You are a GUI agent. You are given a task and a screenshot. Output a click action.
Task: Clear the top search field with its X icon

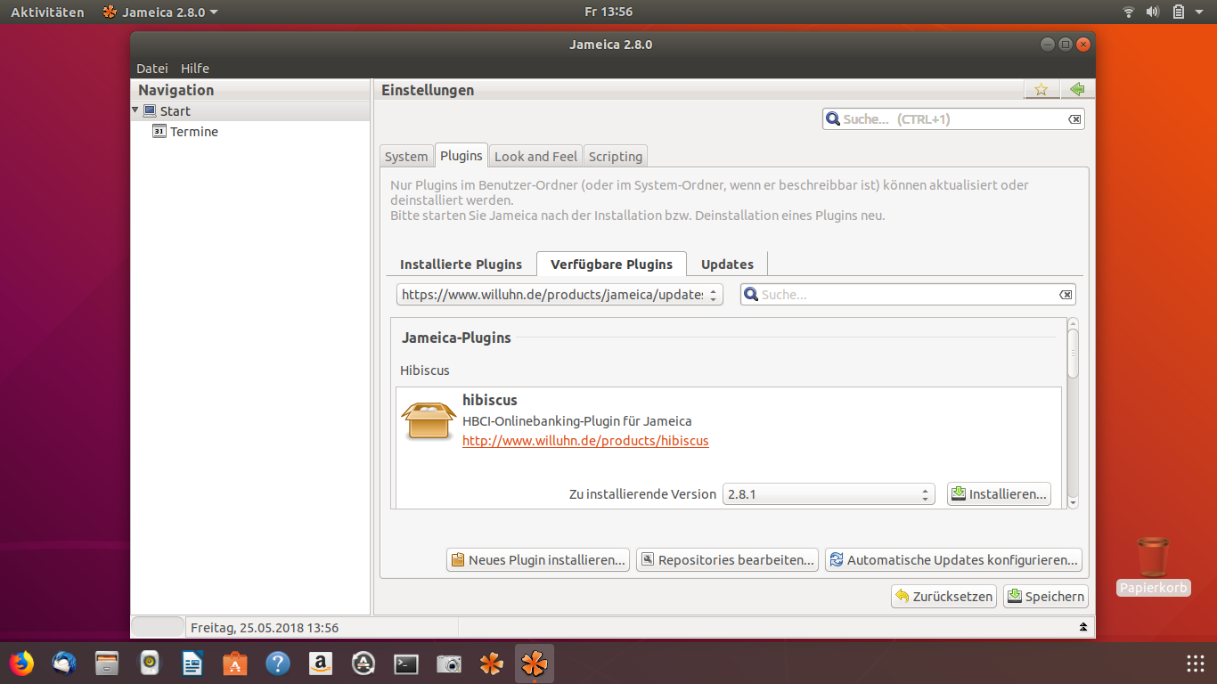pyautogui.click(x=1074, y=119)
